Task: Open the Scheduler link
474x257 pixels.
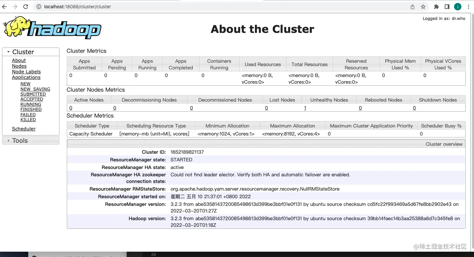Action: (24, 129)
